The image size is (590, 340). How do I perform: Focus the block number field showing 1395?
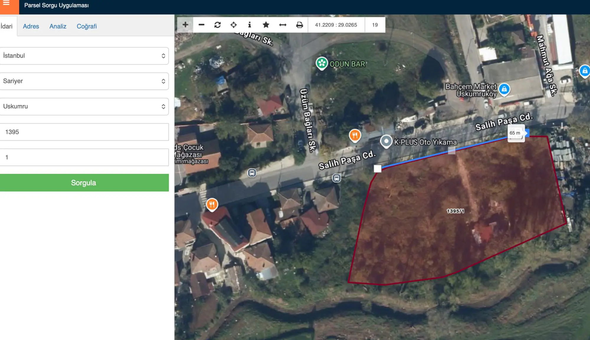pyautogui.click(x=84, y=132)
